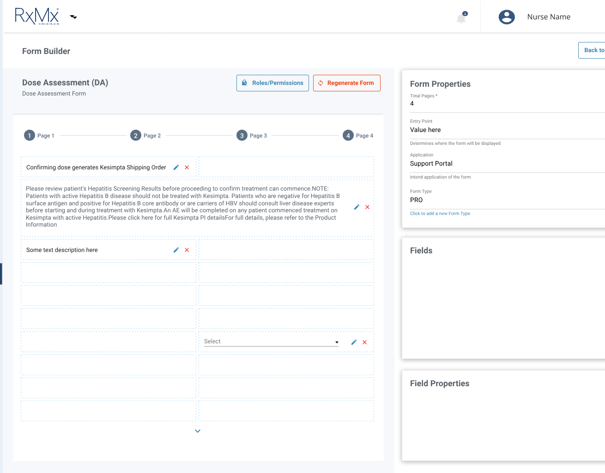Expand dropdown arrow next to RxMx logo
This screenshot has width=605, height=473.
pos(73,17)
